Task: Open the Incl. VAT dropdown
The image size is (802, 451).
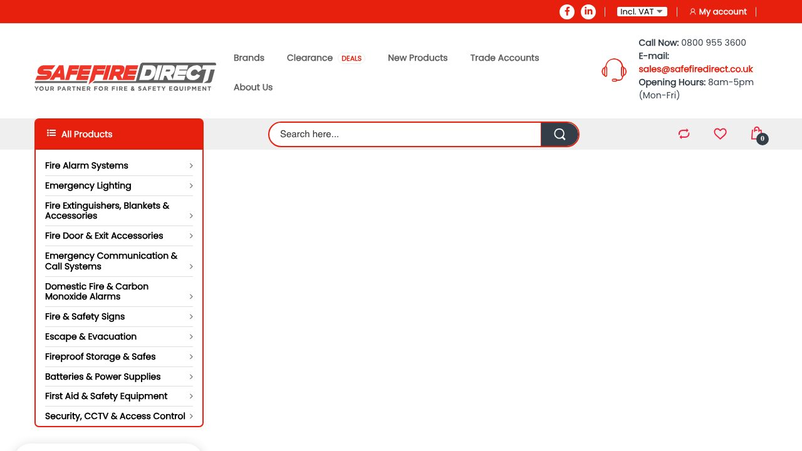Action: coord(642,12)
